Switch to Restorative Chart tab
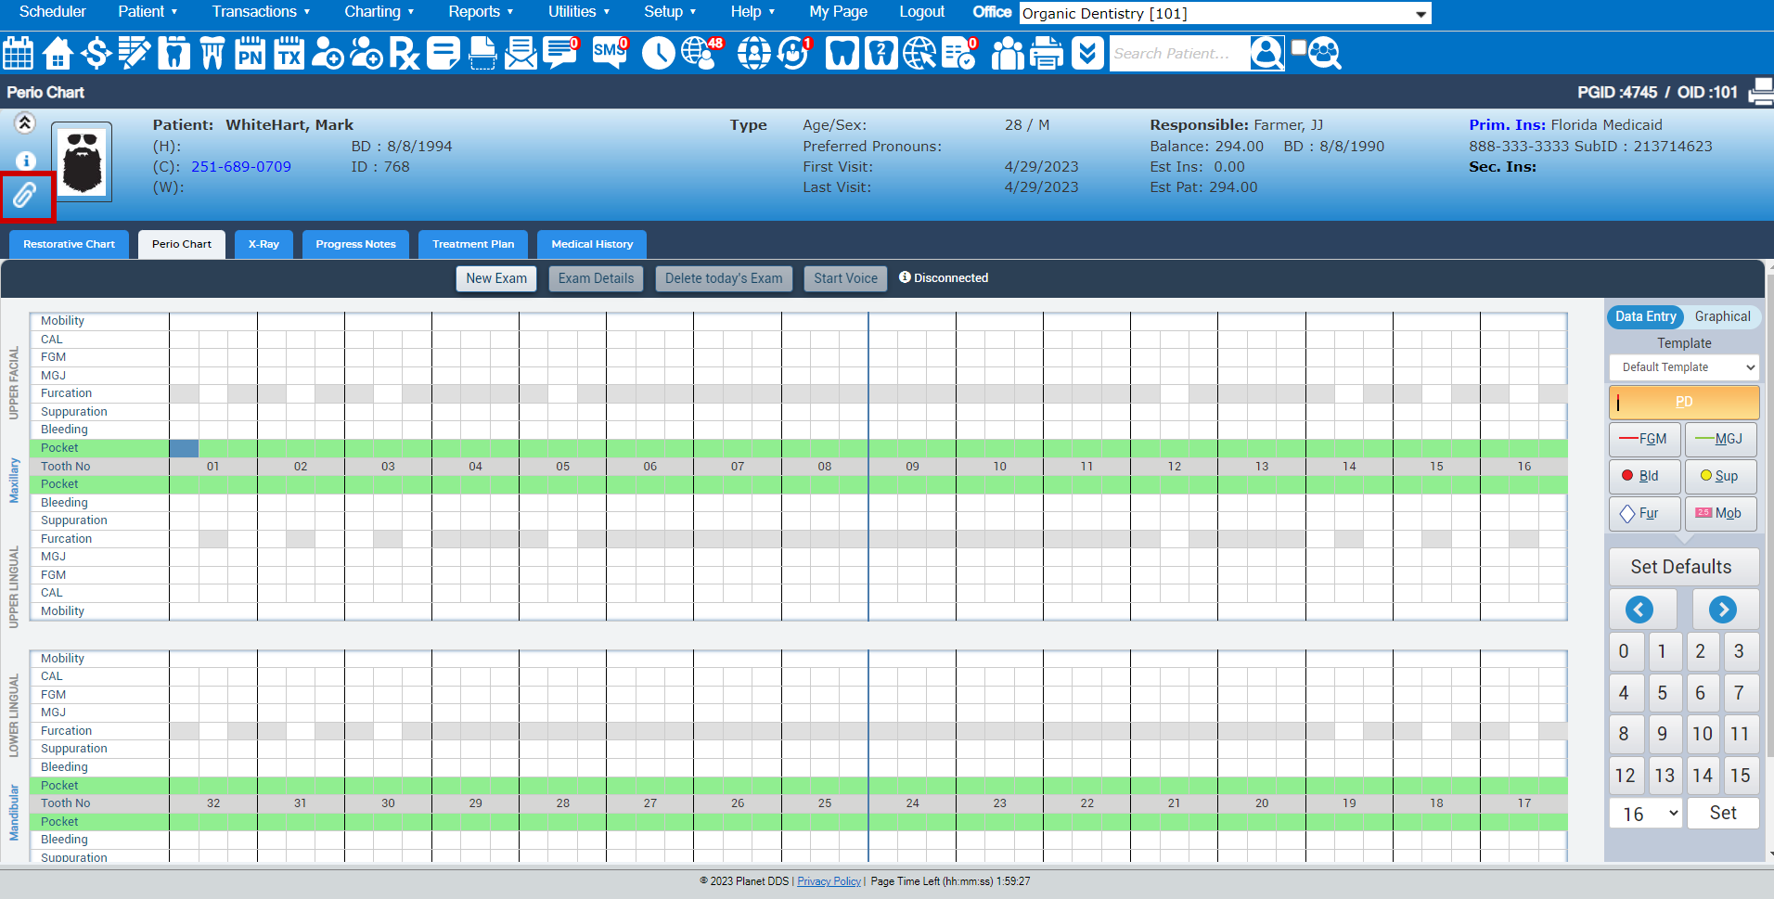 (69, 244)
